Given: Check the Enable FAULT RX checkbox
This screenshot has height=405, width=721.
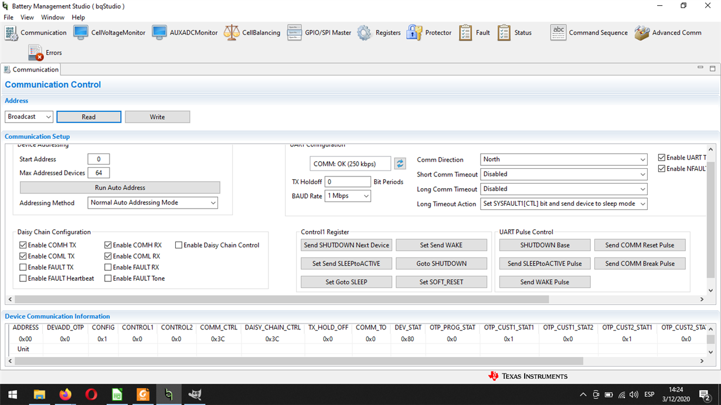Looking at the screenshot, I should point(108,267).
